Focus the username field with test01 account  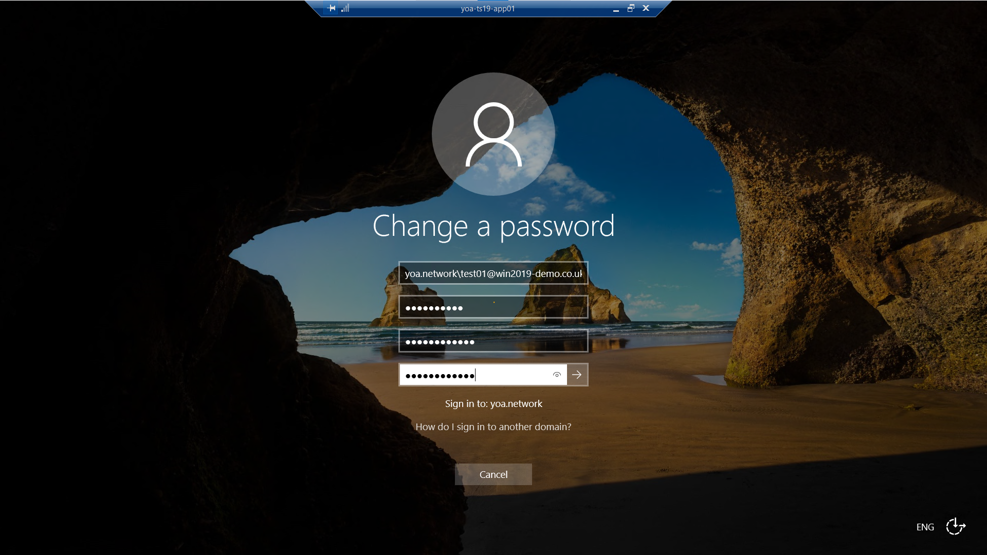(493, 273)
